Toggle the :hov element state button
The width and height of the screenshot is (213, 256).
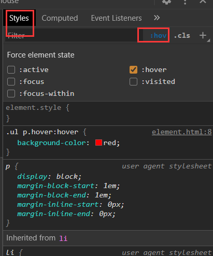pos(158,36)
